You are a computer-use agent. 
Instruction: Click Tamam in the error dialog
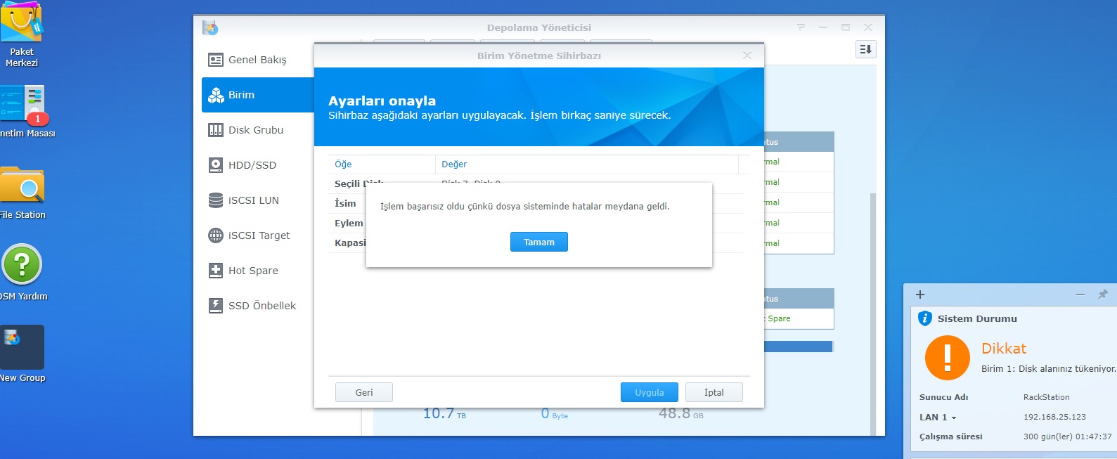[x=538, y=242]
